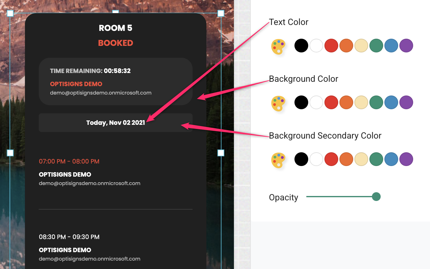Screen dimensions: 430x269
Task: Pick purple swatch under Background Secondary Color
Action: coord(406,159)
